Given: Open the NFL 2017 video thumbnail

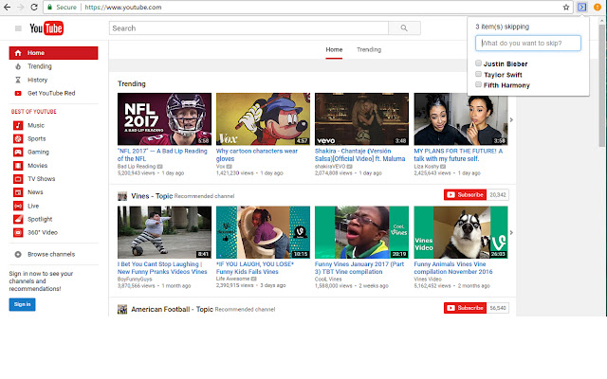Looking at the screenshot, I should click(x=164, y=118).
